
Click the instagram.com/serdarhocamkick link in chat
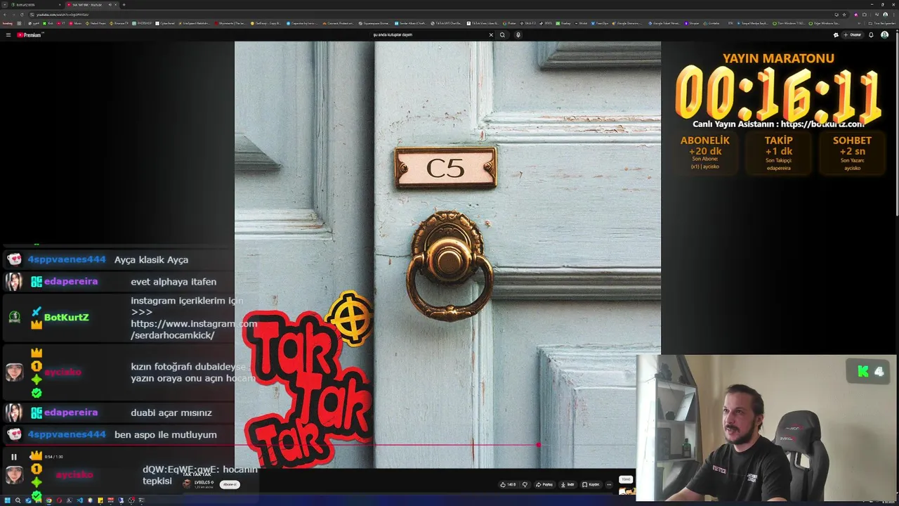pyautogui.click(x=194, y=330)
